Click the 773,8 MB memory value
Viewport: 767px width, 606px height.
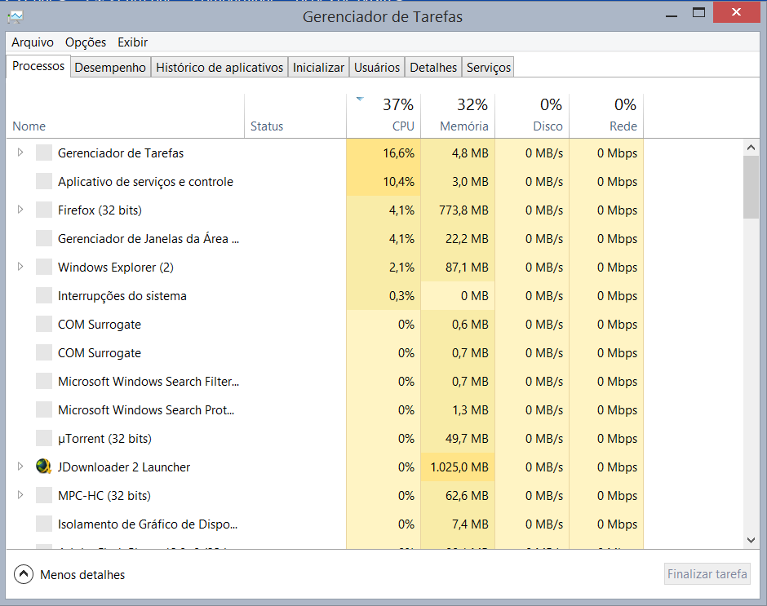click(x=463, y=210)
